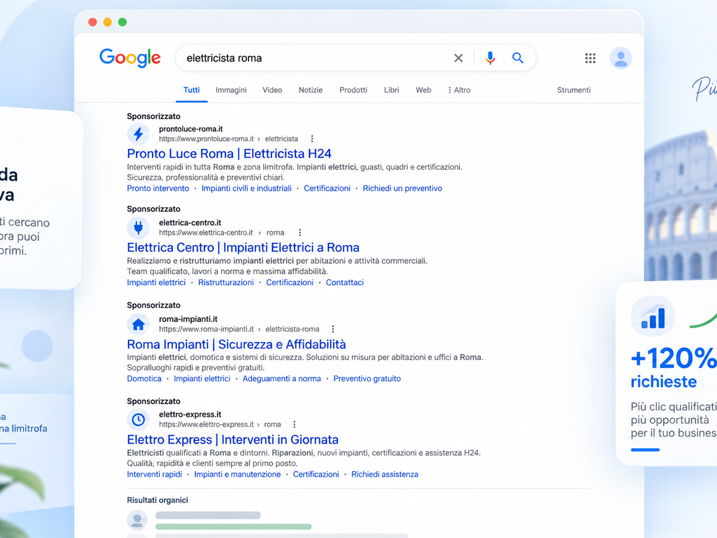717x538 pixels.
Task: Click the Adeguamenti a norma sitelink
Action: (x=282, y=378)
